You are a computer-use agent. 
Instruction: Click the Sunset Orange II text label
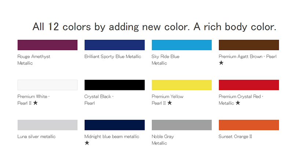[235, 137]
